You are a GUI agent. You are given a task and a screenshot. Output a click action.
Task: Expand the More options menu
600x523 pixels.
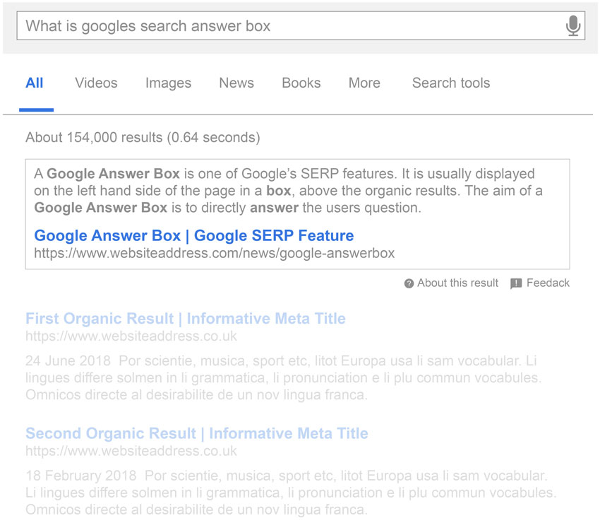[364, 83]
